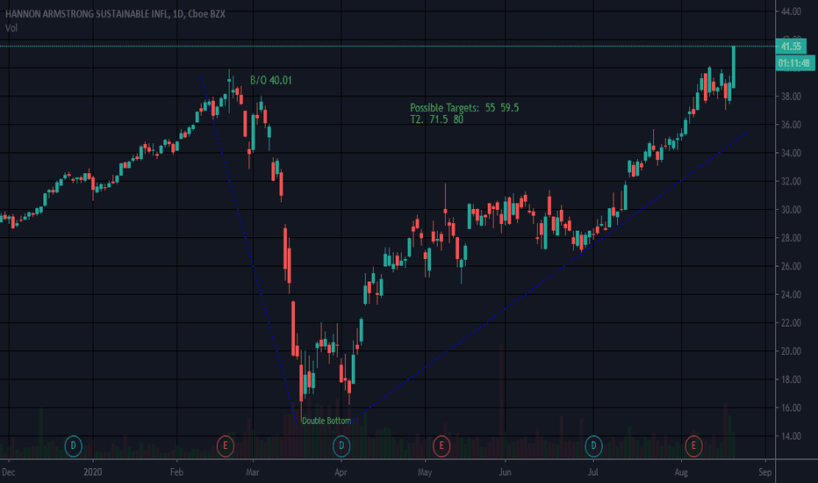818x483 pixels.
Task: Select the Double Bottom text label
Action: [x=326, y=421]
